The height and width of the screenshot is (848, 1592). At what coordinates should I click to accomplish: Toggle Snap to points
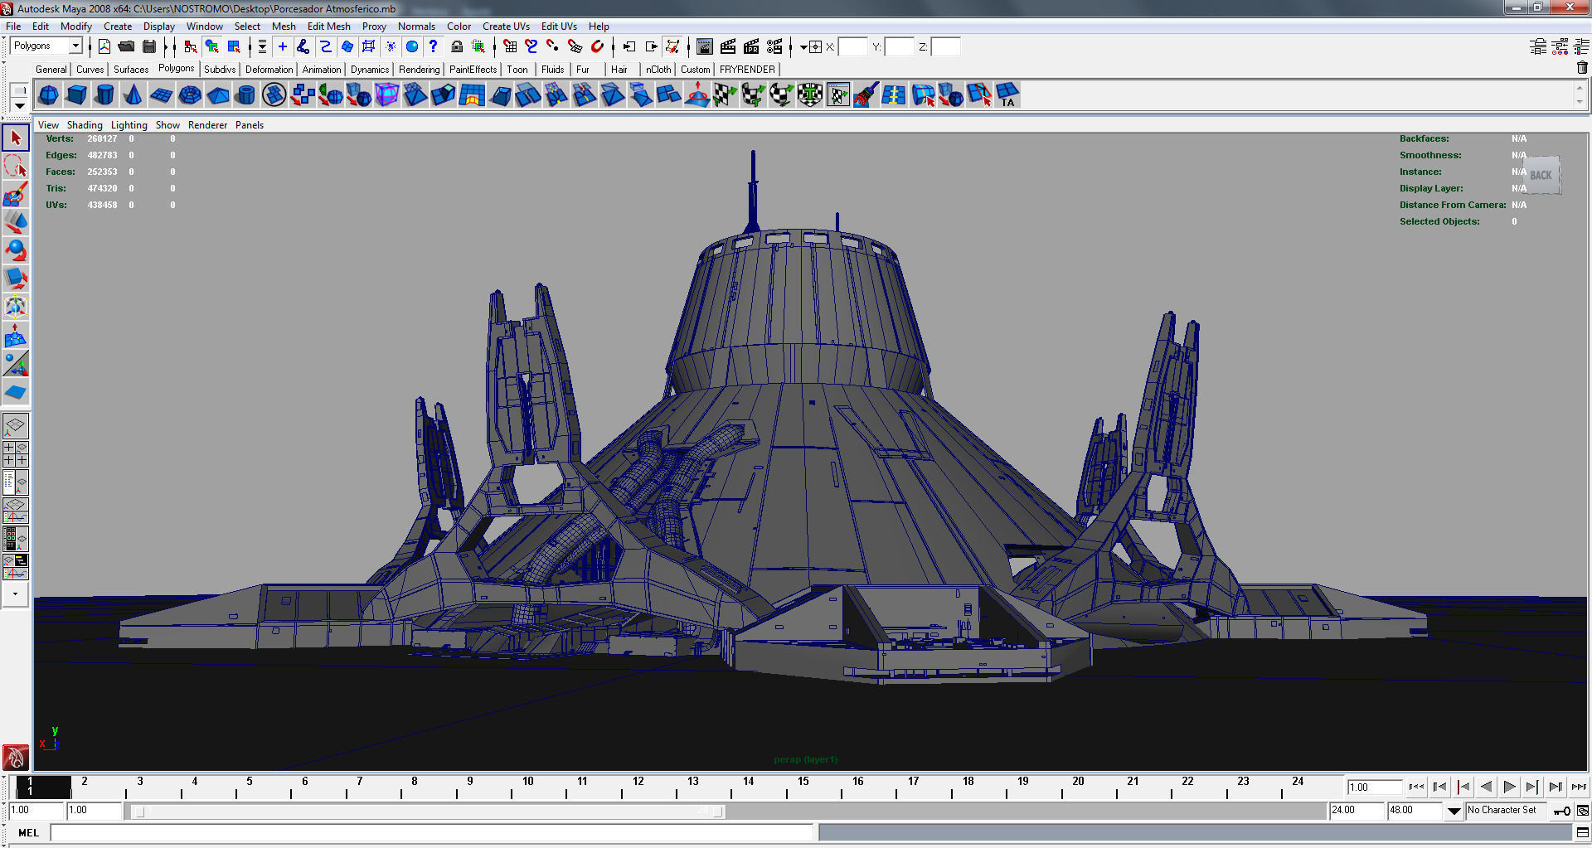pos(553,46)
